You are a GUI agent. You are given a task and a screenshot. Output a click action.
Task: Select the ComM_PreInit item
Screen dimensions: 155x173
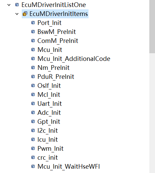click(58, 41)
